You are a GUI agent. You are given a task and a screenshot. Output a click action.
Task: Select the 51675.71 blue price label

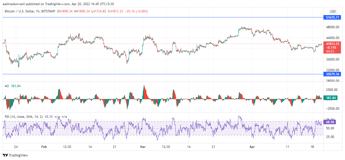(x=332, y=17)
